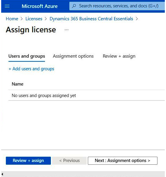Click the blue Review + assign button
166x177 pixels.
(x=28, y=161)
